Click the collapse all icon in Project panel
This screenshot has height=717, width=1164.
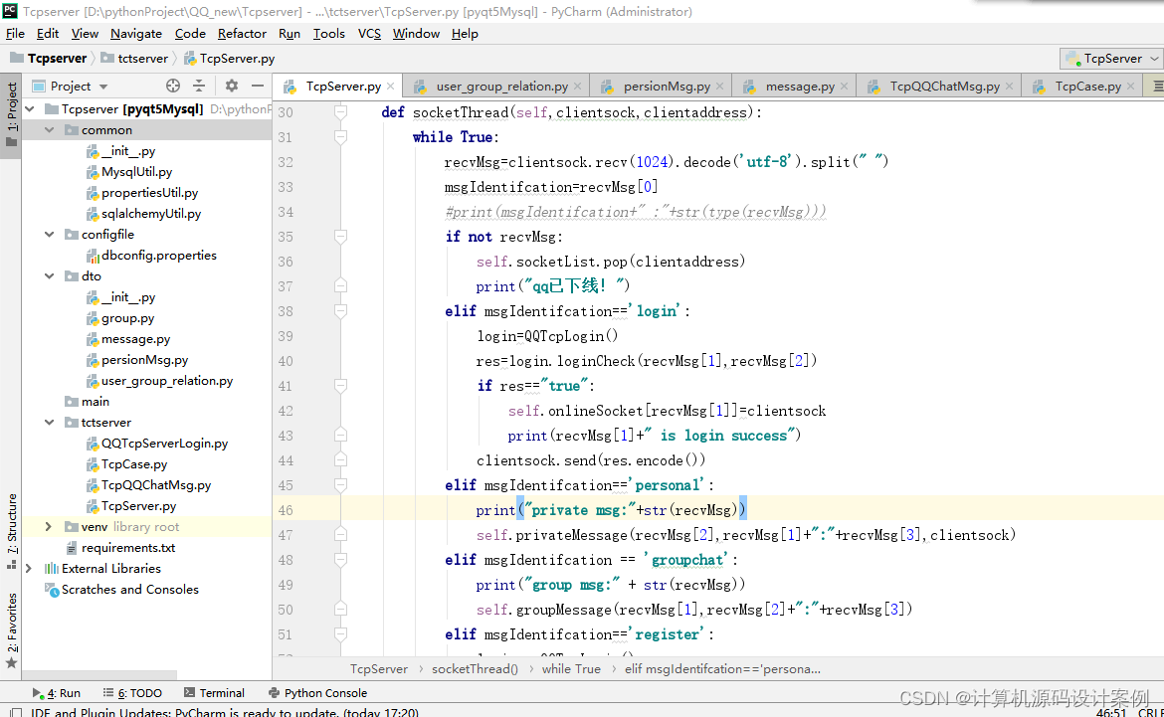pos(199,86)
